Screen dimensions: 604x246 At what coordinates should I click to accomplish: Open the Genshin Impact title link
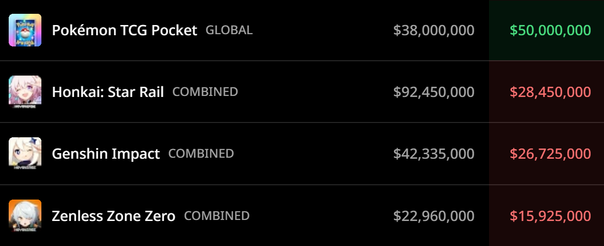tap(106, 154)
